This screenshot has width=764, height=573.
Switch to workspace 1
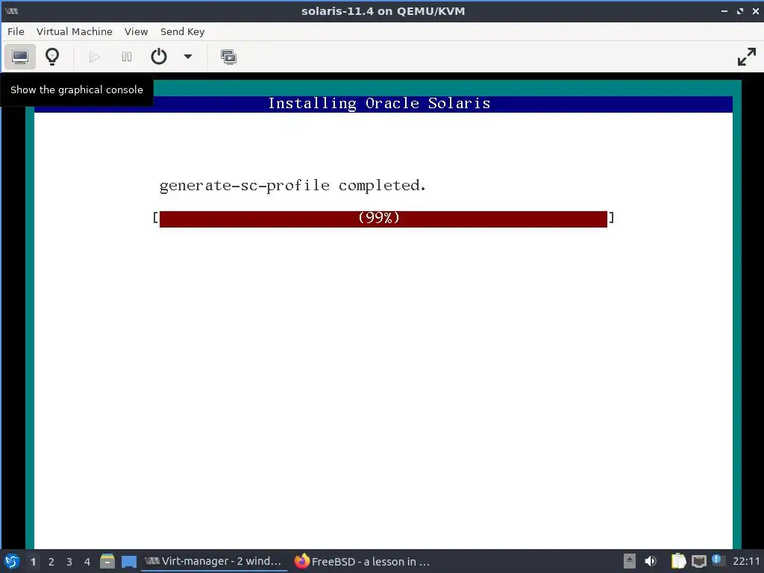(x=33, y=562)
